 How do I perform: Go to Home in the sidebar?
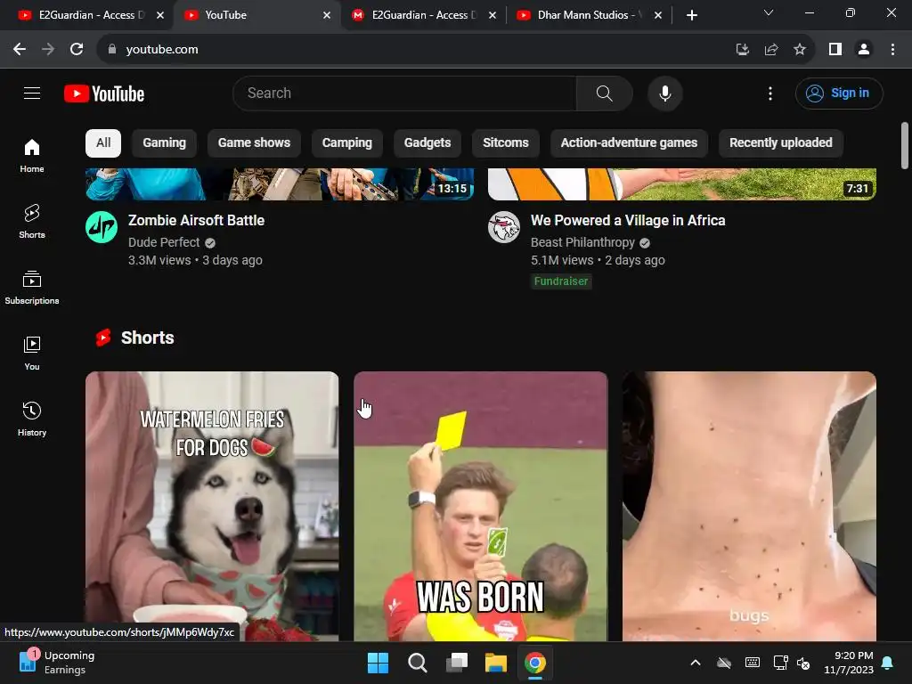32,156
